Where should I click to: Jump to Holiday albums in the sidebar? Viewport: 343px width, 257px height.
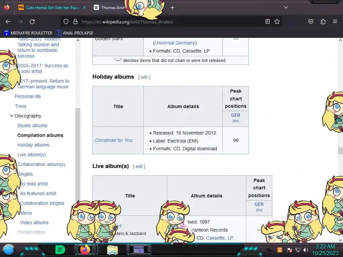33,145
